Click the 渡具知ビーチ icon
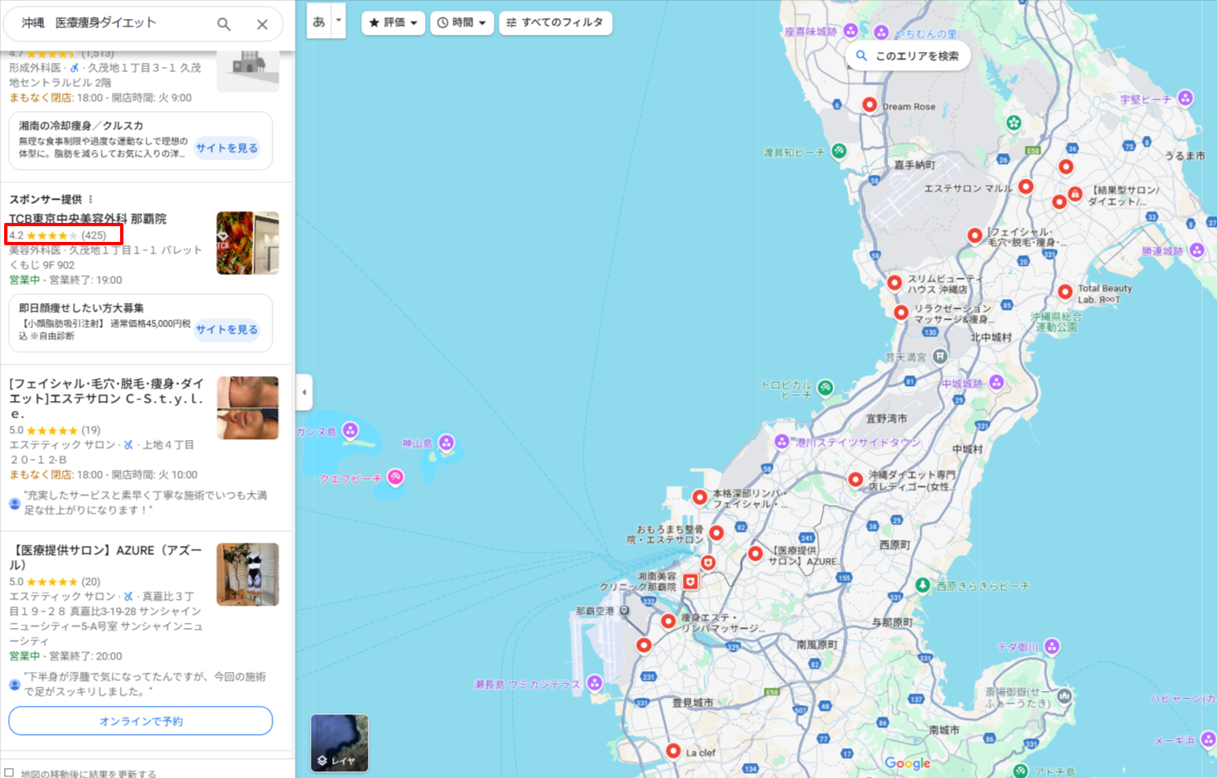 click(839, 151)
